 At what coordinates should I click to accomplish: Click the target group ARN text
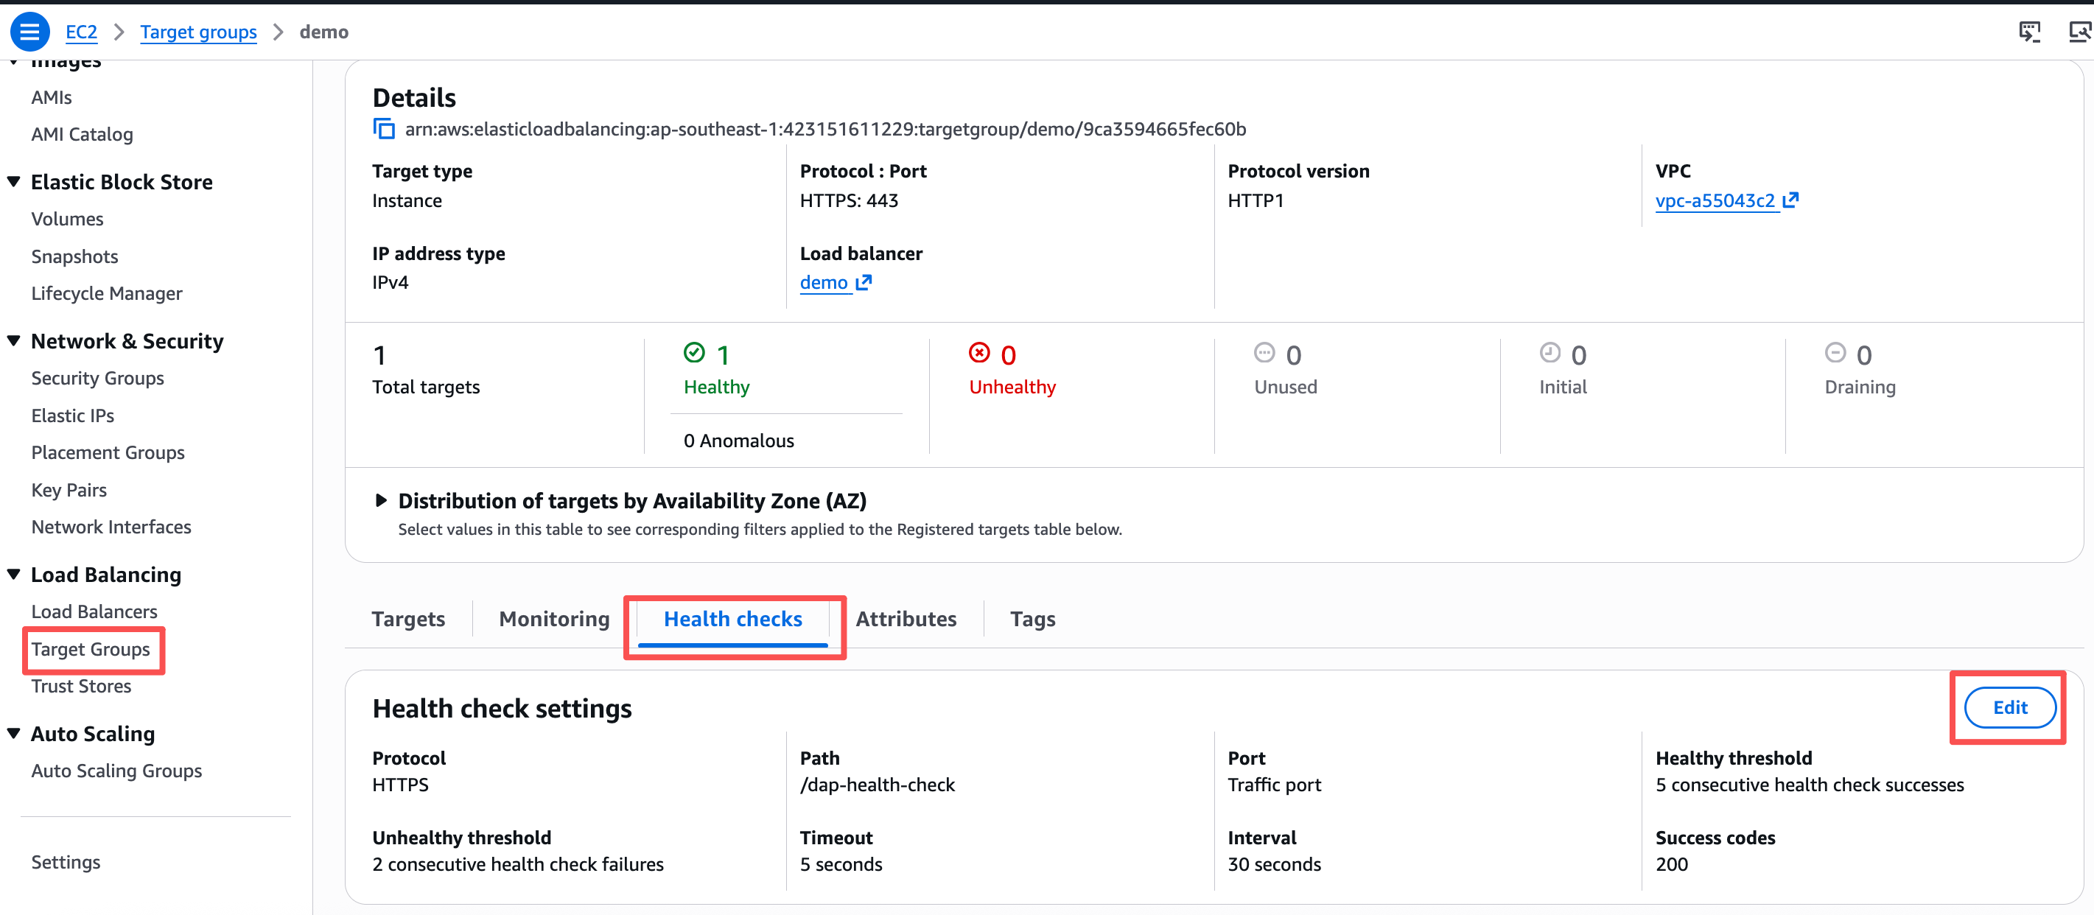[825, 129]
